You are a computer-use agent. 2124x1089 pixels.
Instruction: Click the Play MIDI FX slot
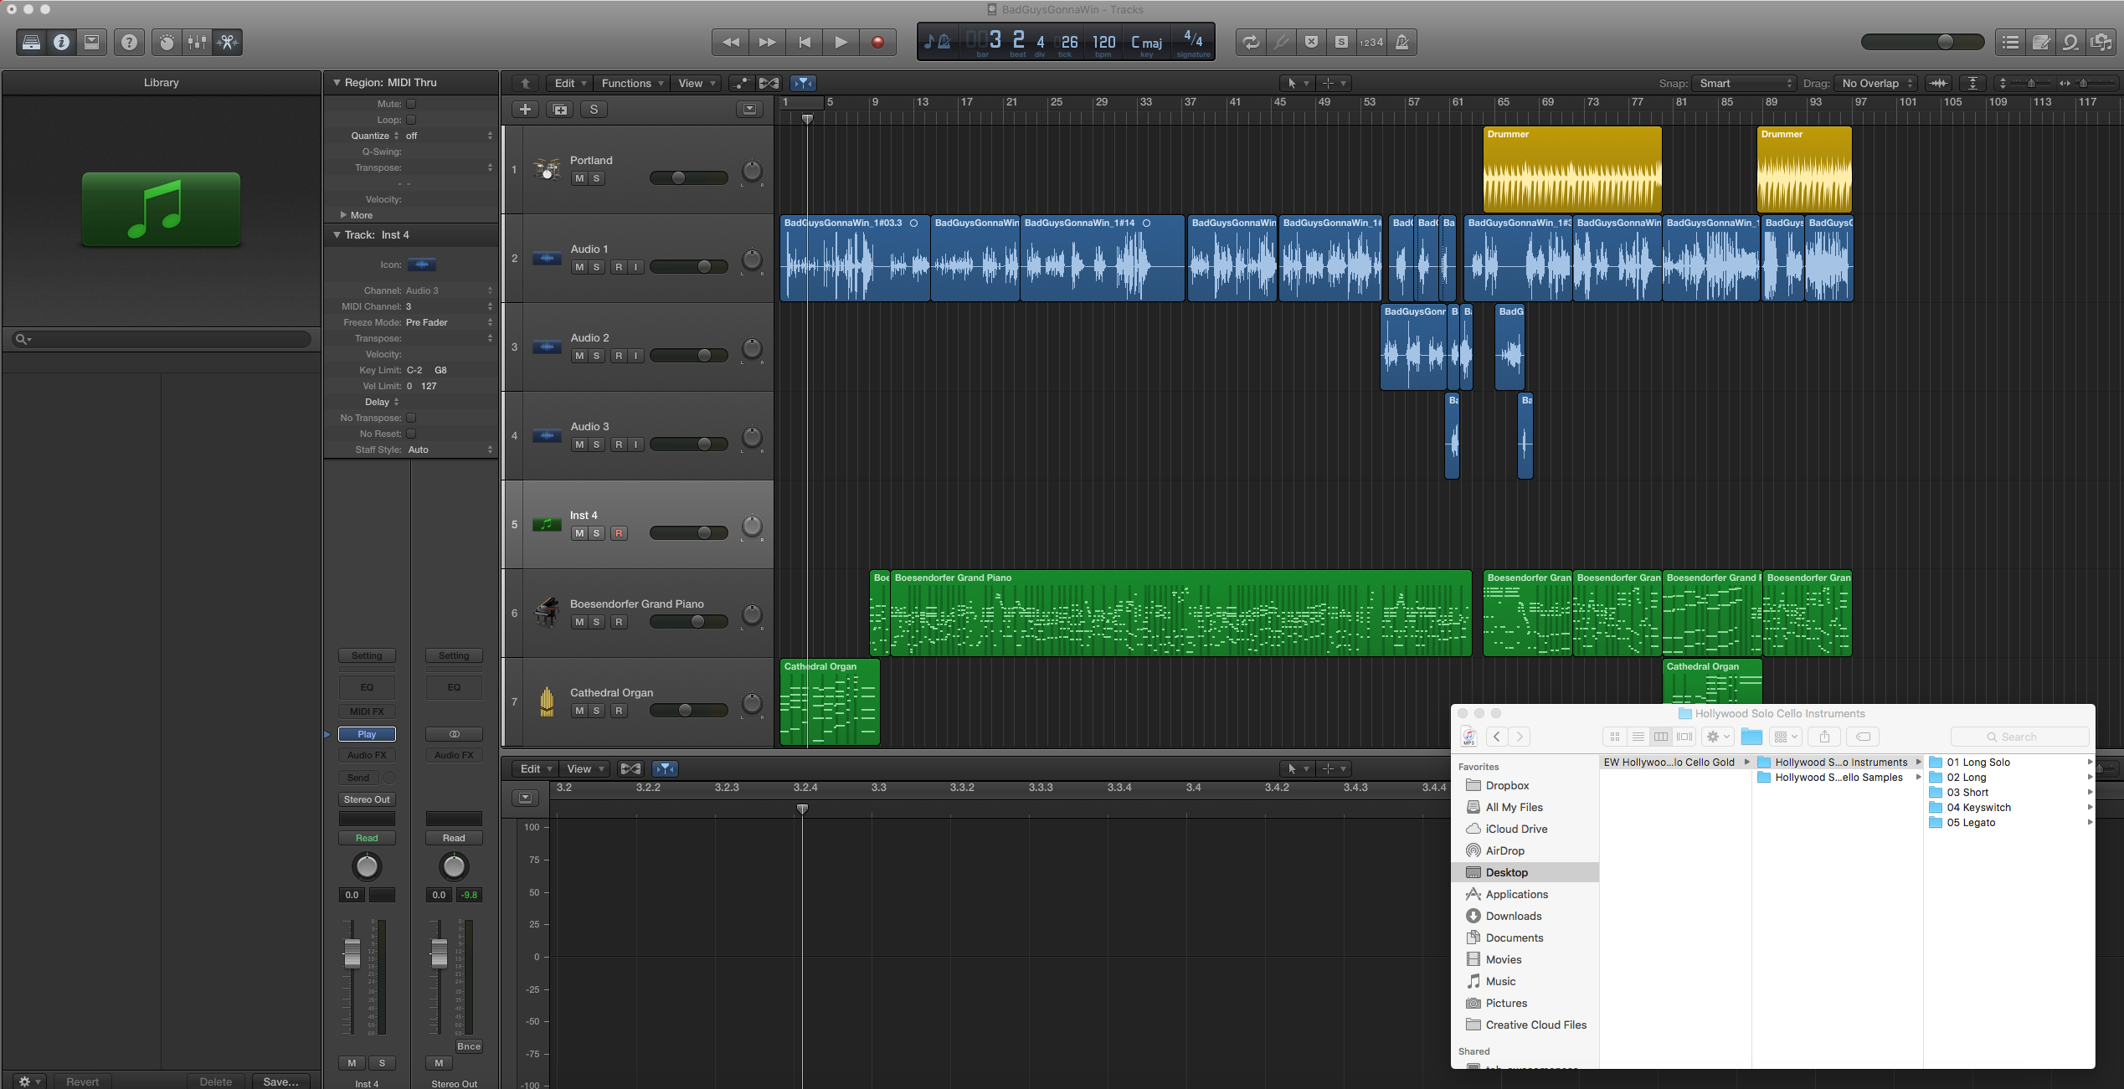367,734
